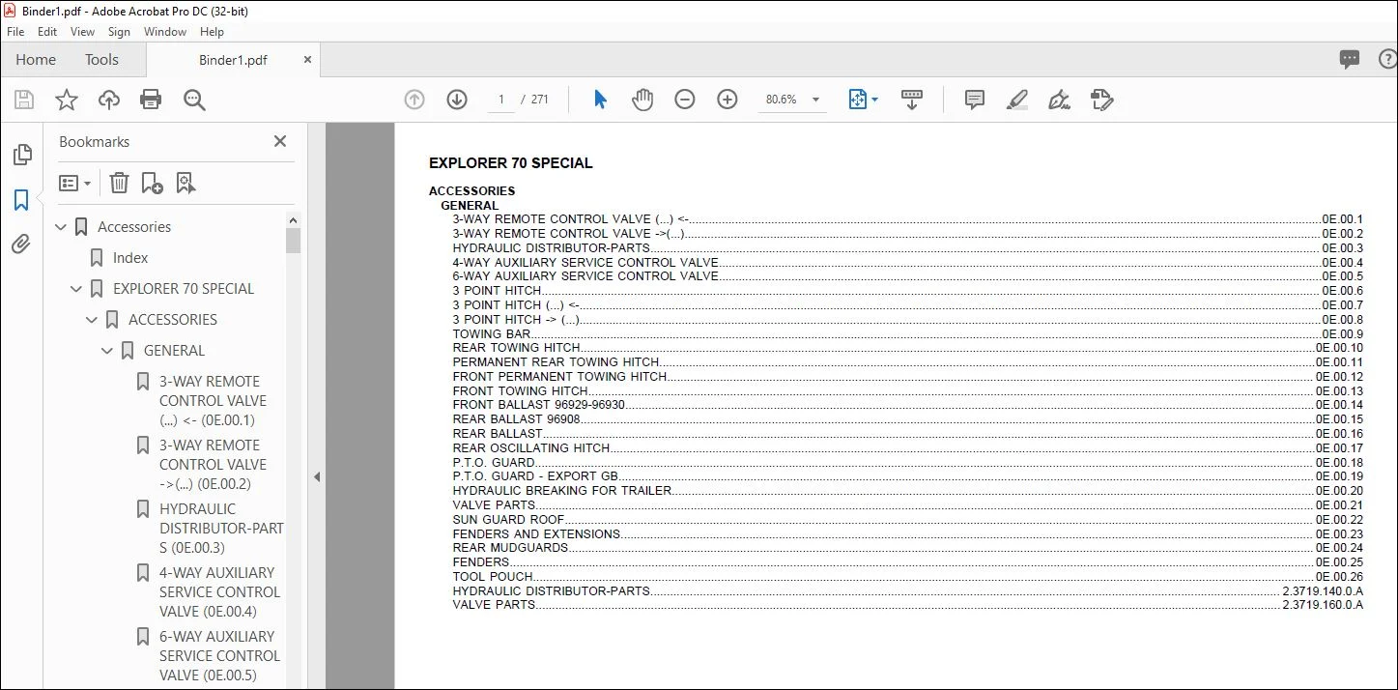Delete selected bookmark trash icon
The image size is (1398, 690).
(119, 183)
